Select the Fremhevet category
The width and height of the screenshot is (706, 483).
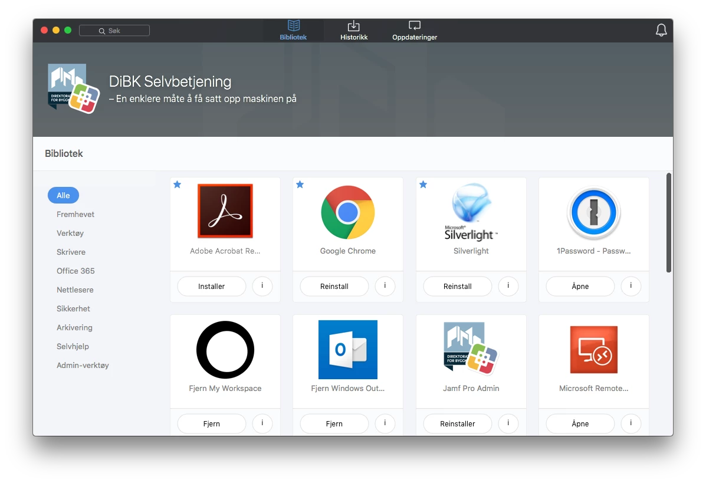[x=75, y=214]
